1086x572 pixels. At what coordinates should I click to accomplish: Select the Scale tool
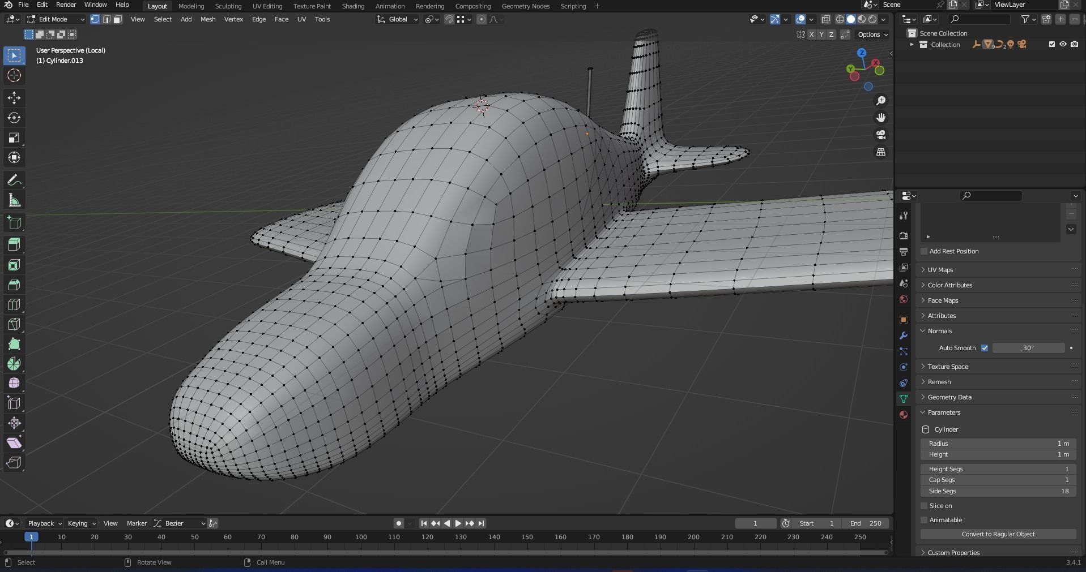click(x=14, y=137)
